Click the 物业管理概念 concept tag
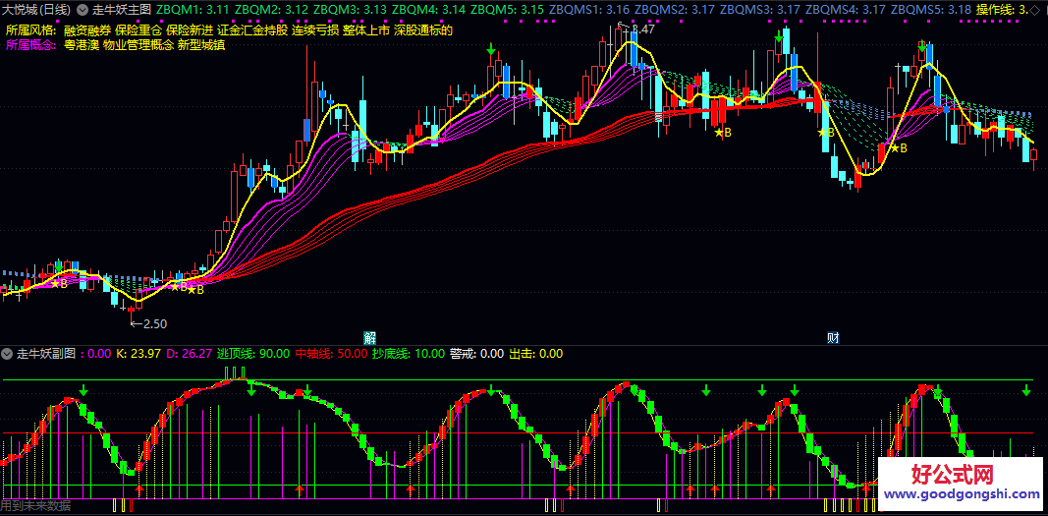1048x516 pixels. (x=138, y=44)
